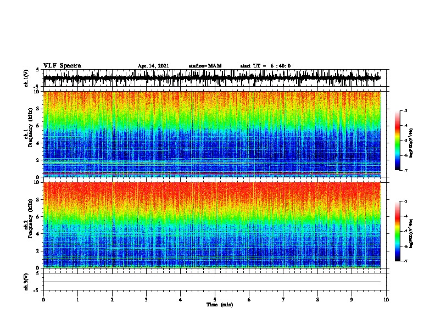The image size is (435, 336).
Task: Click the "4" tick on ch.2 frequency axis
Action: coord(38,234)
